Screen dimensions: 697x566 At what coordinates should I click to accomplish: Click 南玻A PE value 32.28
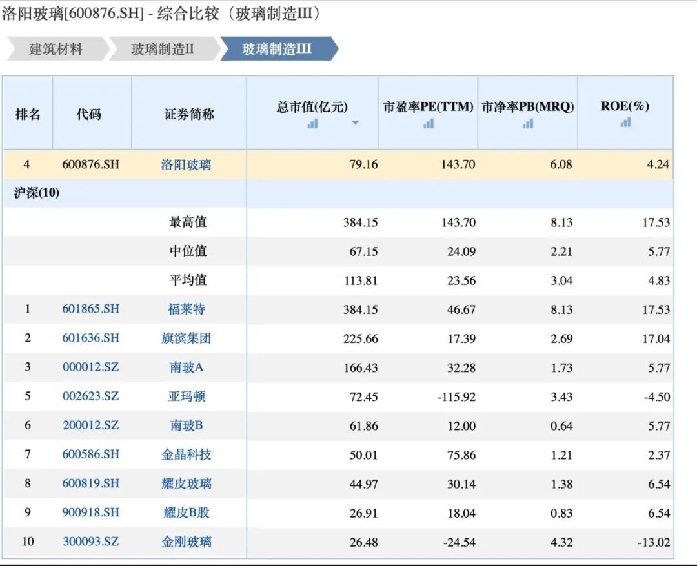(x=461, y=367)
